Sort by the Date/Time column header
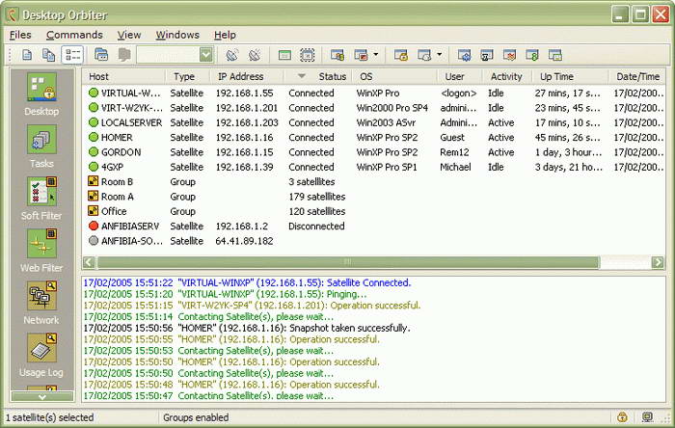This screenshot has width=675, height=428. point(637,76)
